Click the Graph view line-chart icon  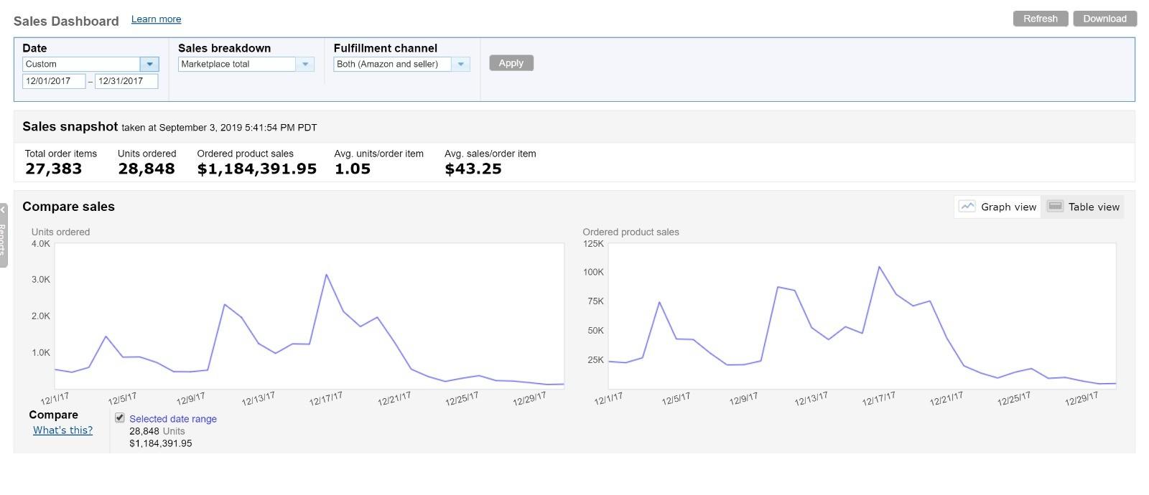(967, 207)
